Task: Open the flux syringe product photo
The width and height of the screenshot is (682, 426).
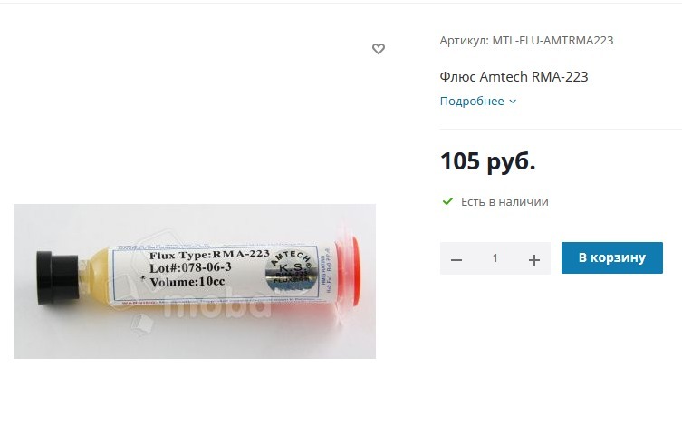Action: [x=195, y=281]
